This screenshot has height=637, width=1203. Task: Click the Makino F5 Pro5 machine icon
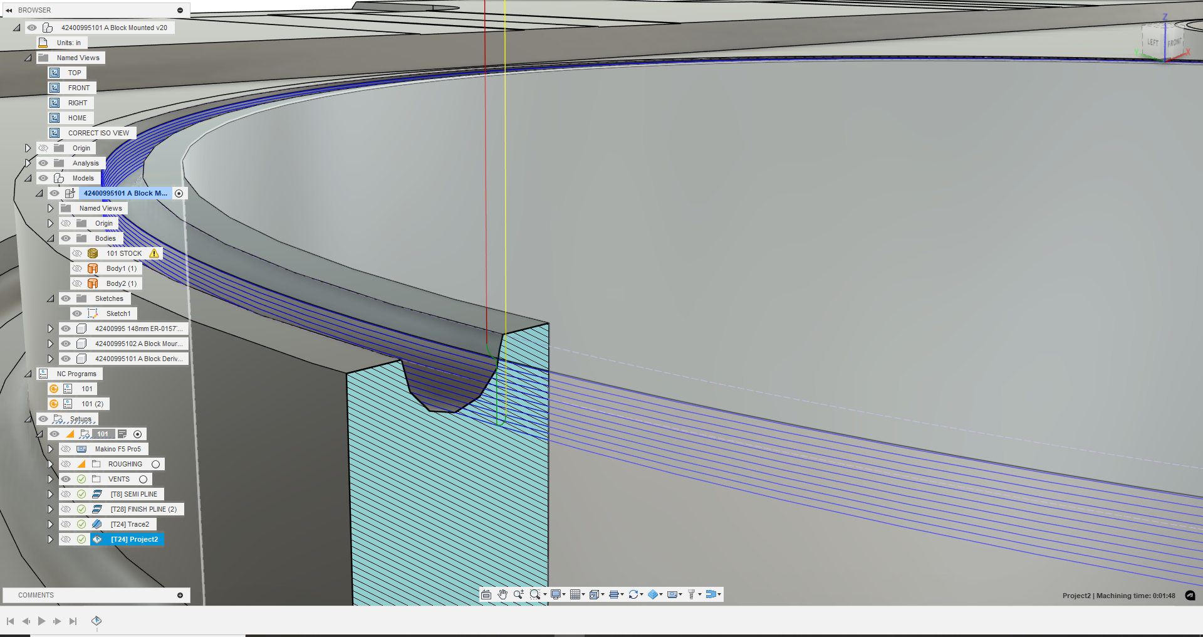point(81,449)
